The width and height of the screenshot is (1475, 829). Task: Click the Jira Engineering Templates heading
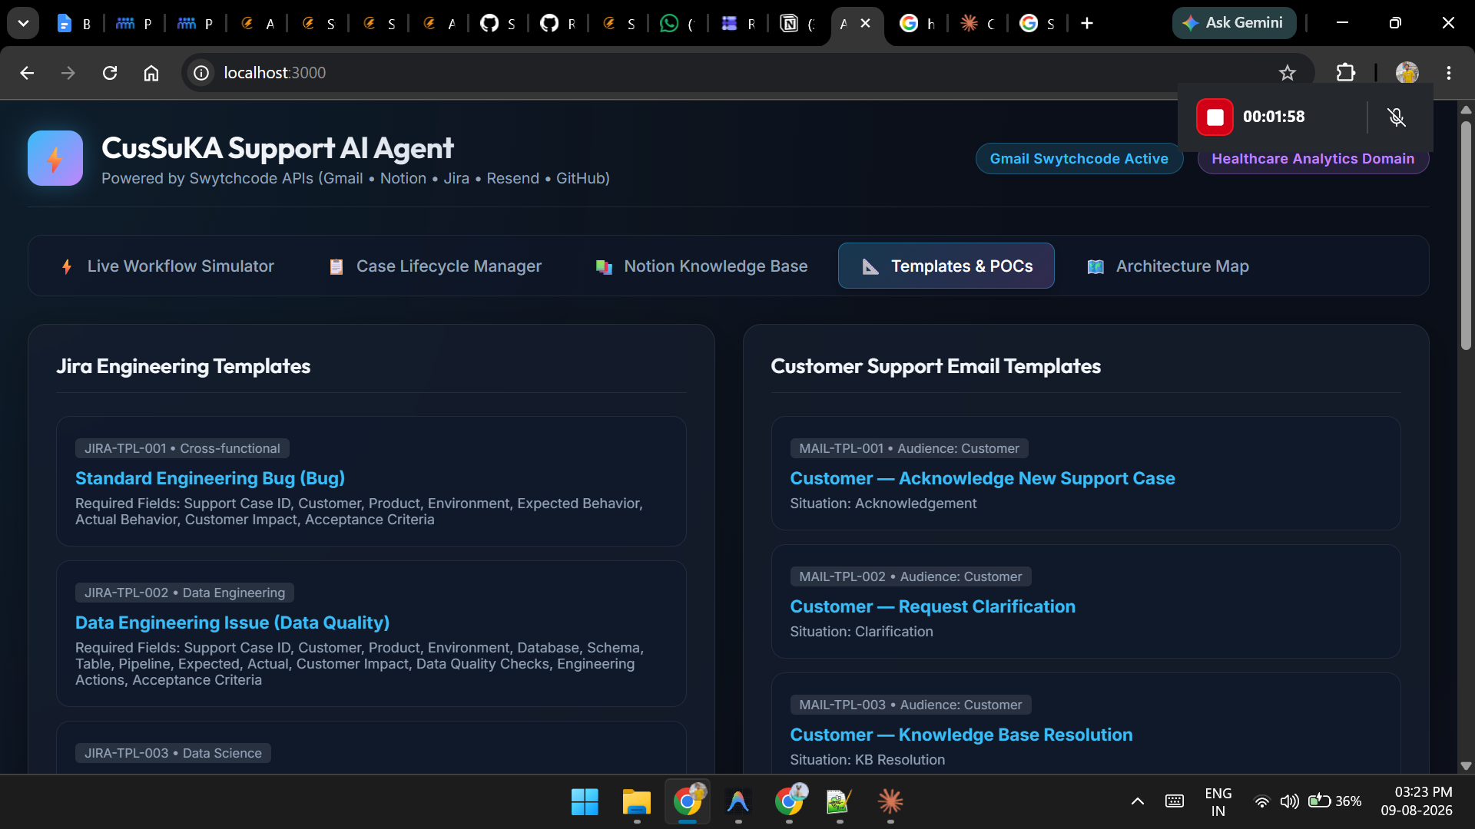point(184,366)
